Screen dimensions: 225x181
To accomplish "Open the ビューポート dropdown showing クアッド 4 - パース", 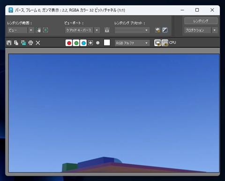I will coord(82,30).
